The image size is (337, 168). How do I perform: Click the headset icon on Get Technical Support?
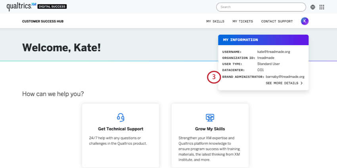(121, 117)
